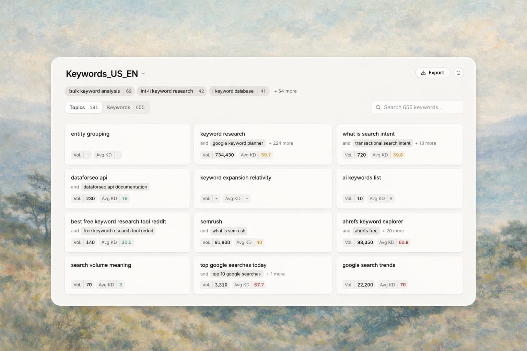Click the 3,310 volume value
The width and height of the screenshot is (527, 351).
(x=221, y=285)
